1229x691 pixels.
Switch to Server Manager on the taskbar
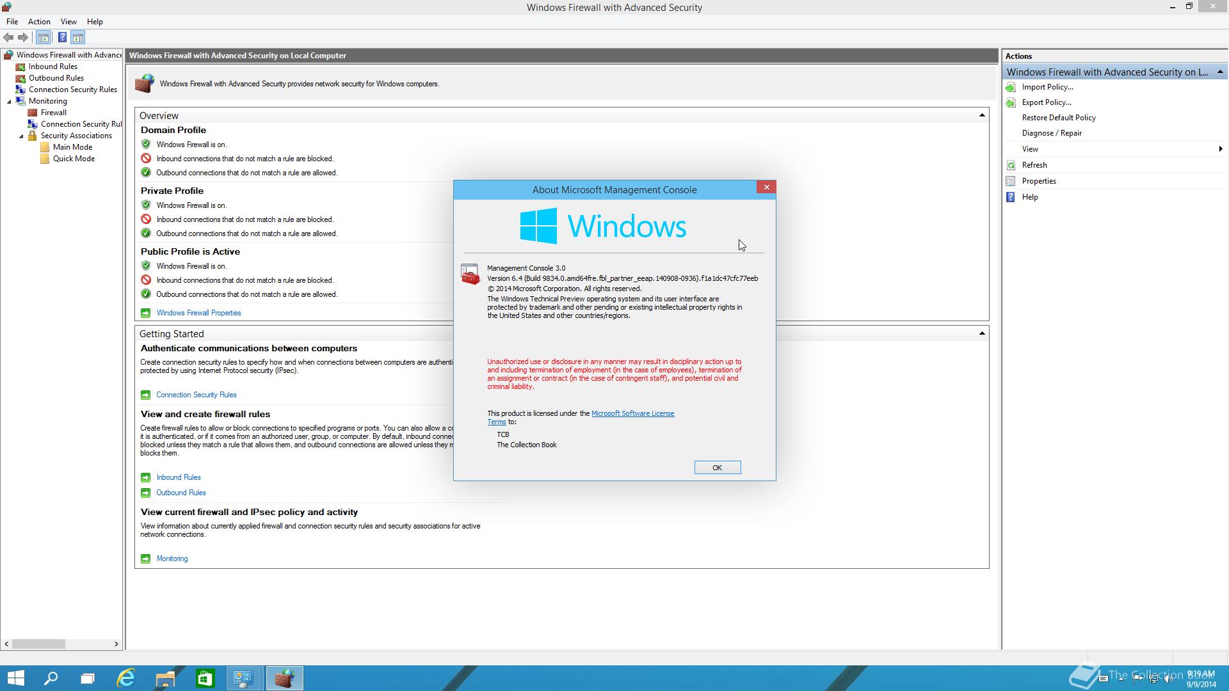click(x=244, y=678)
